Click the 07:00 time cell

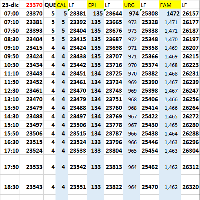pos(10,13)
